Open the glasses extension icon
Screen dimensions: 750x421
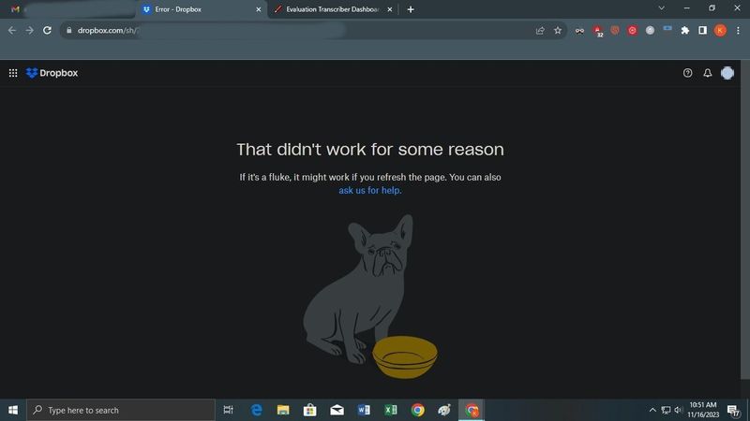(x=579, y=31)
